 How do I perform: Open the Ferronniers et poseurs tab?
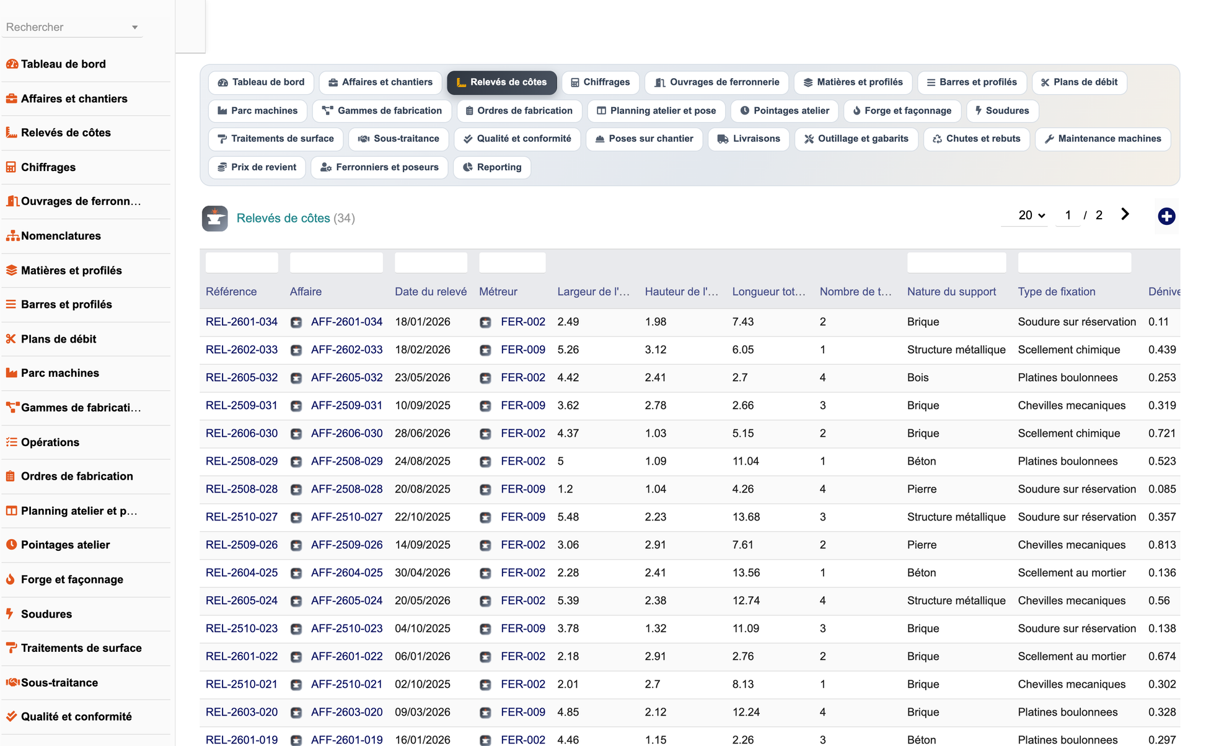click(x=379, y=167)
